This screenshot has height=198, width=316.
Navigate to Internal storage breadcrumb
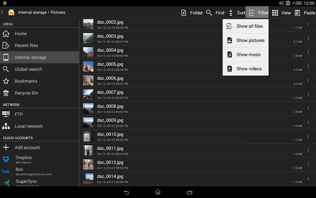[x=32, y=12]
